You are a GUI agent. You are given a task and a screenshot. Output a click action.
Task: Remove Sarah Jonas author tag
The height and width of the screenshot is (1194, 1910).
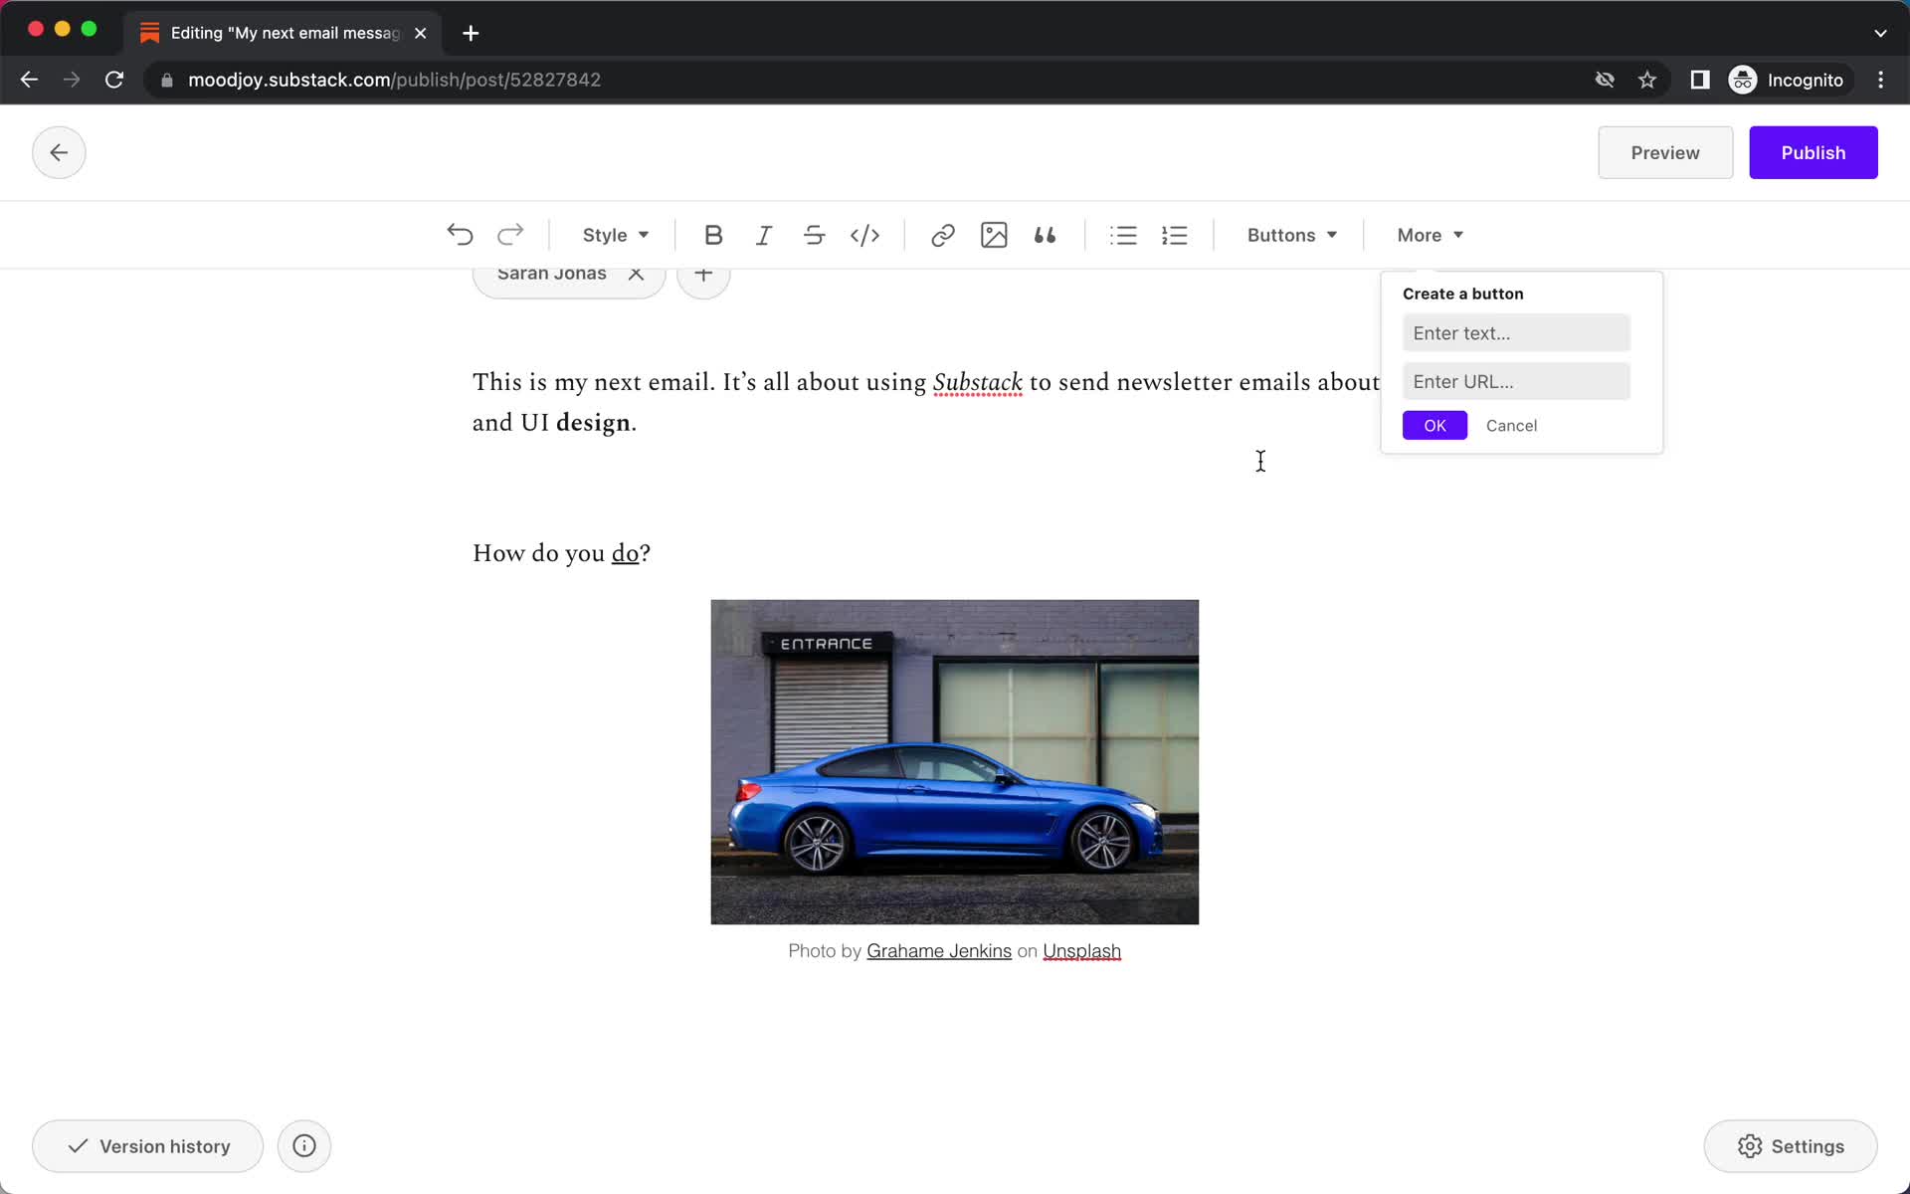[x=636, y=273]
